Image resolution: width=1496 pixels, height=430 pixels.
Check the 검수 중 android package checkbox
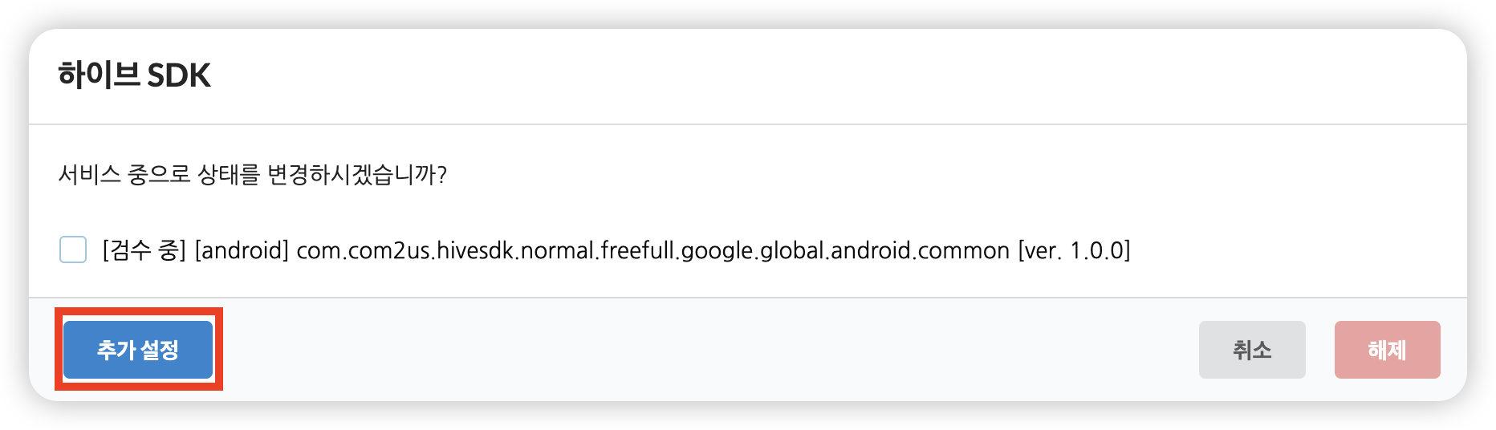pos(73,249)
